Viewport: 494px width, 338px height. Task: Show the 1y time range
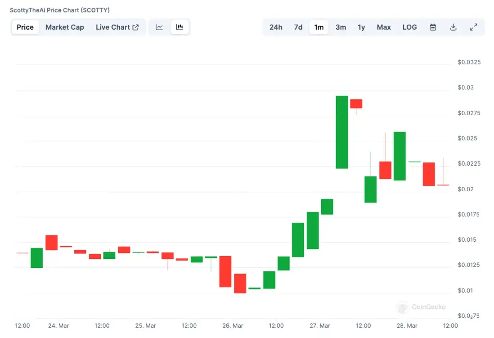pos(361,27)
